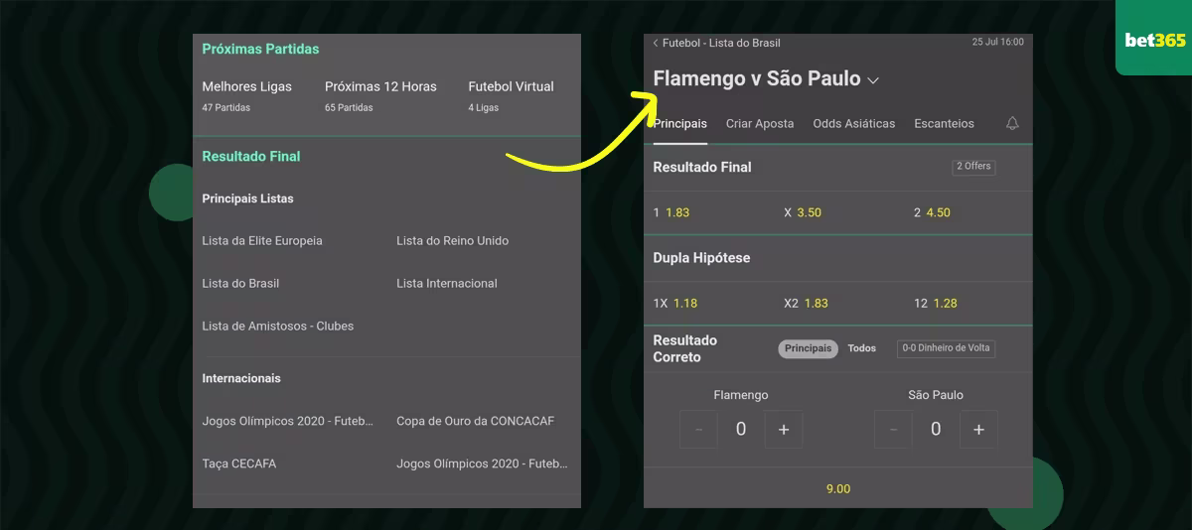
Task: Click the Resultado Final heading in left panel
Action: pyautogui.click(x=251, y=156)
